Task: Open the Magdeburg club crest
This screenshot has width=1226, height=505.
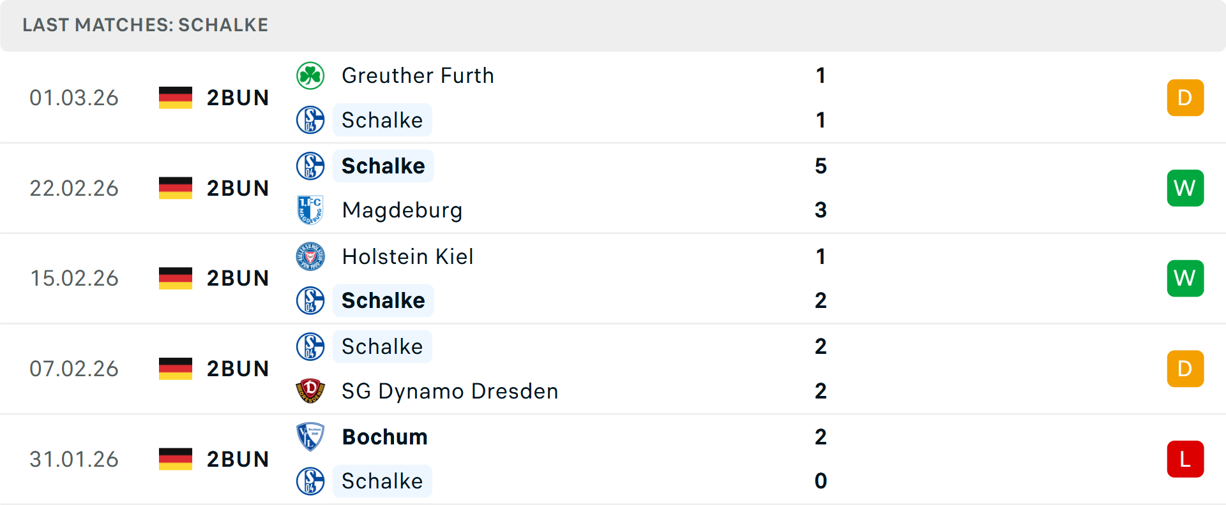Action: point(310,209)
